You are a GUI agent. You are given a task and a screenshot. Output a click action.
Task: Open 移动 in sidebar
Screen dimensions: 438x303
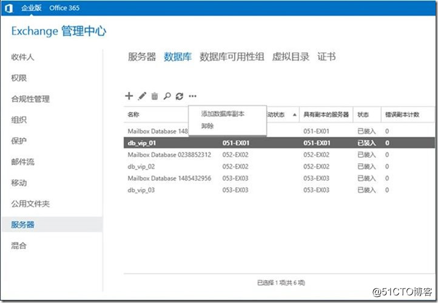coord(19,183)
